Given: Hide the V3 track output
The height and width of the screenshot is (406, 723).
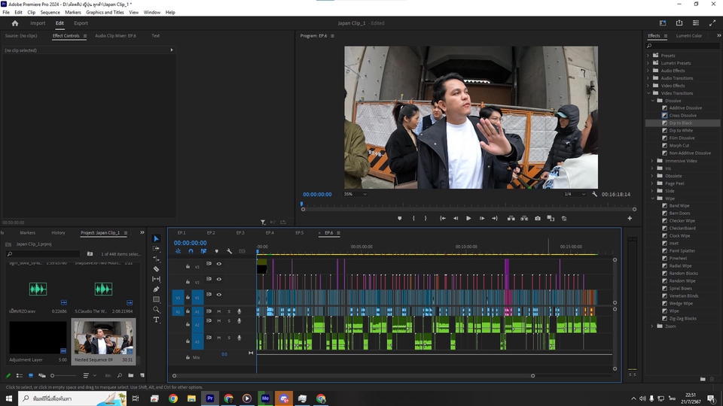Looking at the screenshot, I should (x=219, y=264).
